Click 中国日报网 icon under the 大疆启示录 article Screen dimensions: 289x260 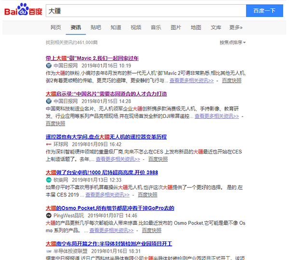48,102
